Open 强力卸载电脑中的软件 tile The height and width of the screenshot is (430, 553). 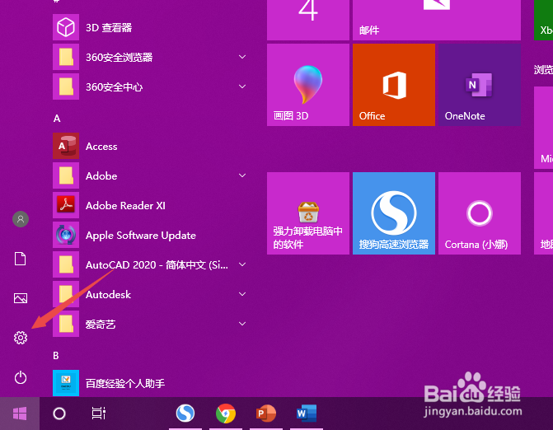pyautogui.click(x=308, y=213)
